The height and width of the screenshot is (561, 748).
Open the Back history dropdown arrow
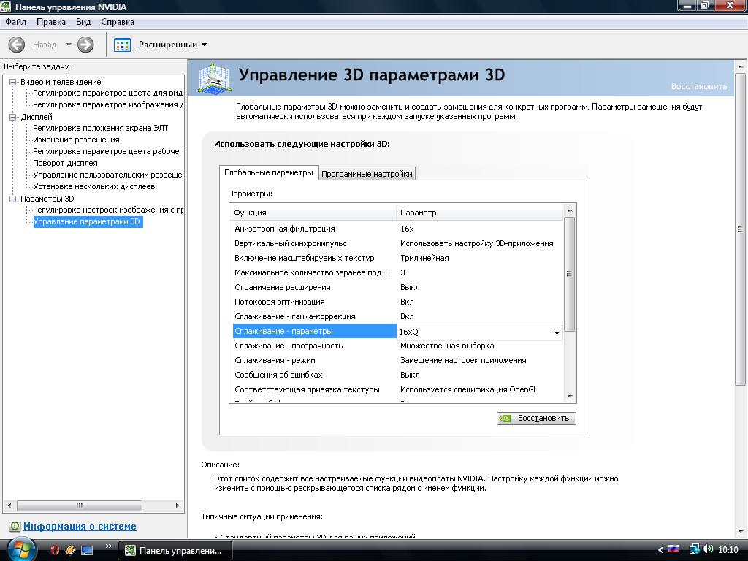pyautogui.click(x=69, y=45)
